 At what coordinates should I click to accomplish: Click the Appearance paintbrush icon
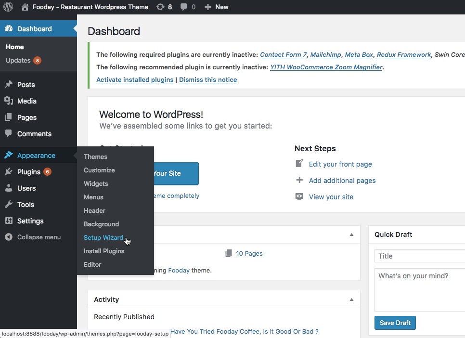[x=9, y=155]
